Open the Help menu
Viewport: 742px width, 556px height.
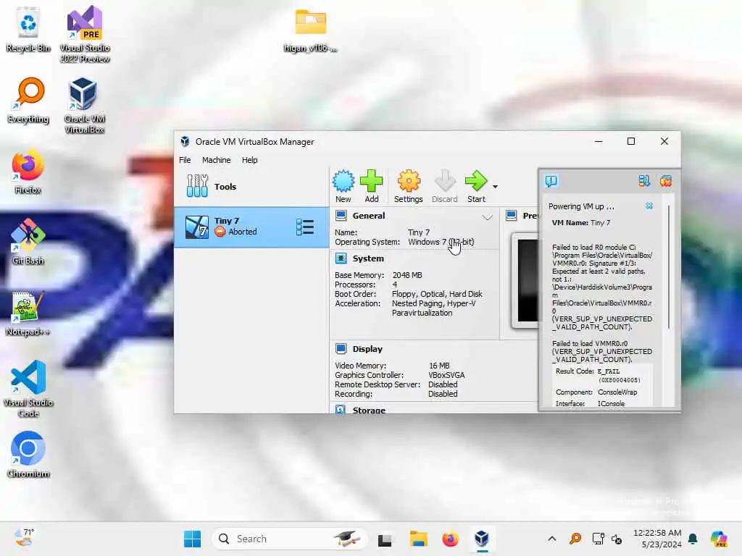[x=249, y=160]
